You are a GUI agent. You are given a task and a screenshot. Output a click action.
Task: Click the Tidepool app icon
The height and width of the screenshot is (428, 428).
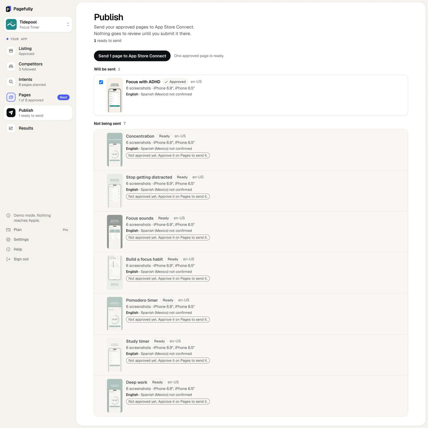pyautogui.click(x=11, y=24)
